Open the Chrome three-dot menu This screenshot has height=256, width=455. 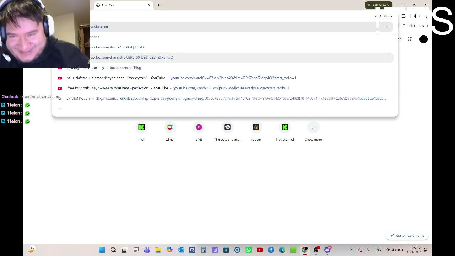point(426,16)
